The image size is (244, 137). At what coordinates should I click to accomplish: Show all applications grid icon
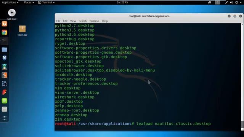(4, 118)
